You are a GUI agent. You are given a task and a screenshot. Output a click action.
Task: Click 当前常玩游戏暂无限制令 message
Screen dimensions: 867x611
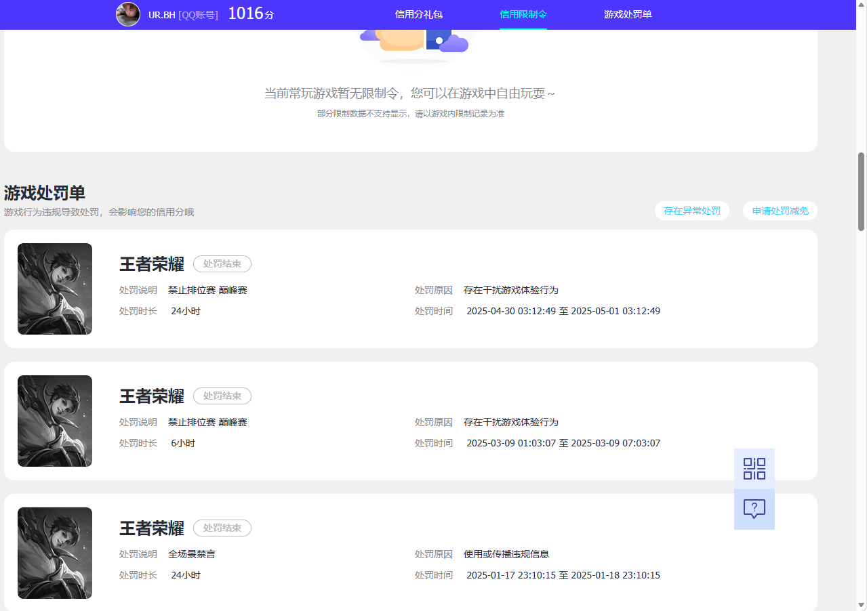[x=409, y=93]
